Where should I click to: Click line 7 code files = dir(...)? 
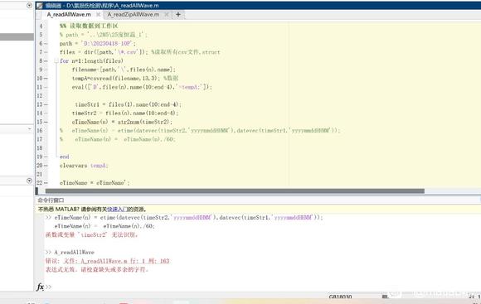click(x=139, y=52)
